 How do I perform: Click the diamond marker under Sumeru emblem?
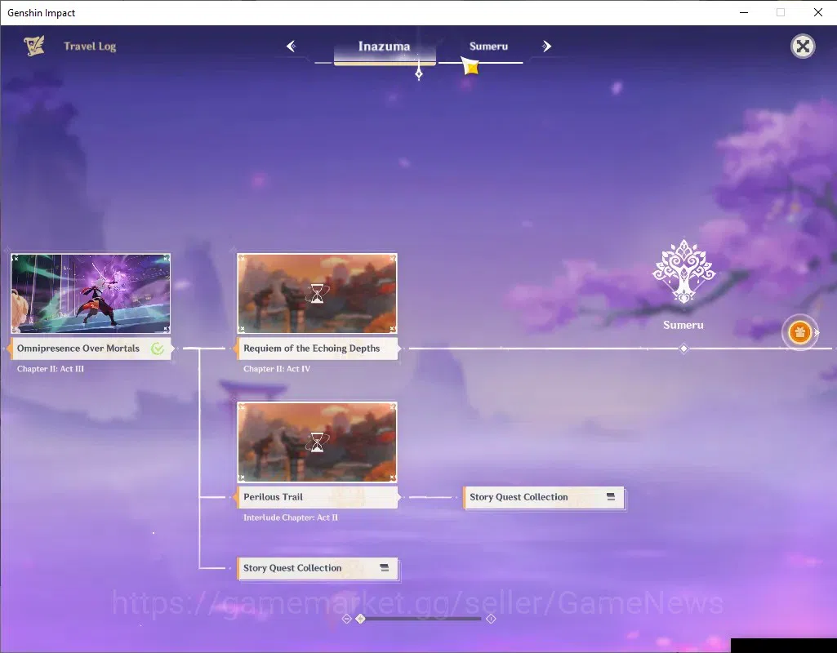pos(683,349)
